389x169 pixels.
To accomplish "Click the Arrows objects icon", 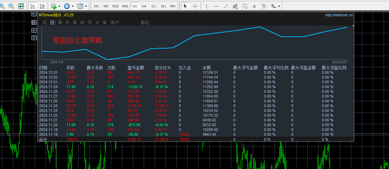I will [x=274, y=6].
